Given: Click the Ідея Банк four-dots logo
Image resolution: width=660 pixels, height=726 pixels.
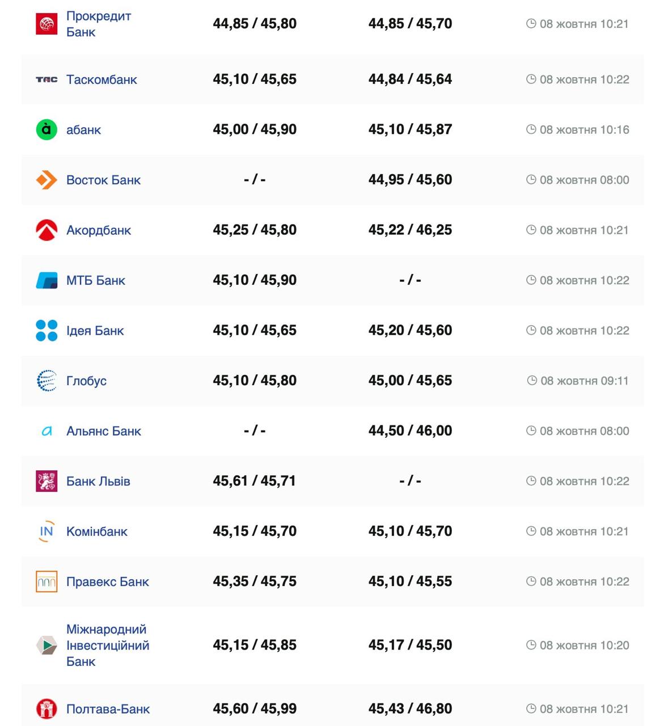Looking at the screenshot, I should coord(46,331).
